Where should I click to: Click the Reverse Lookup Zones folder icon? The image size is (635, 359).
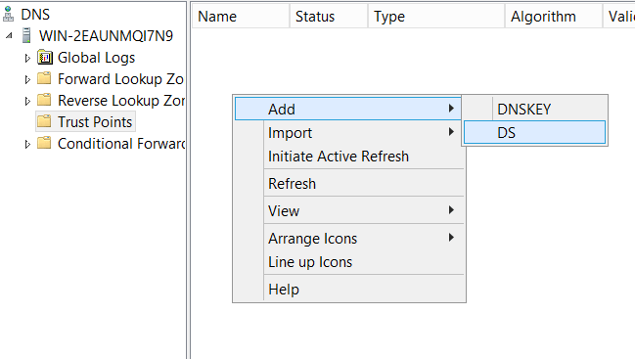tap(44, 100)
